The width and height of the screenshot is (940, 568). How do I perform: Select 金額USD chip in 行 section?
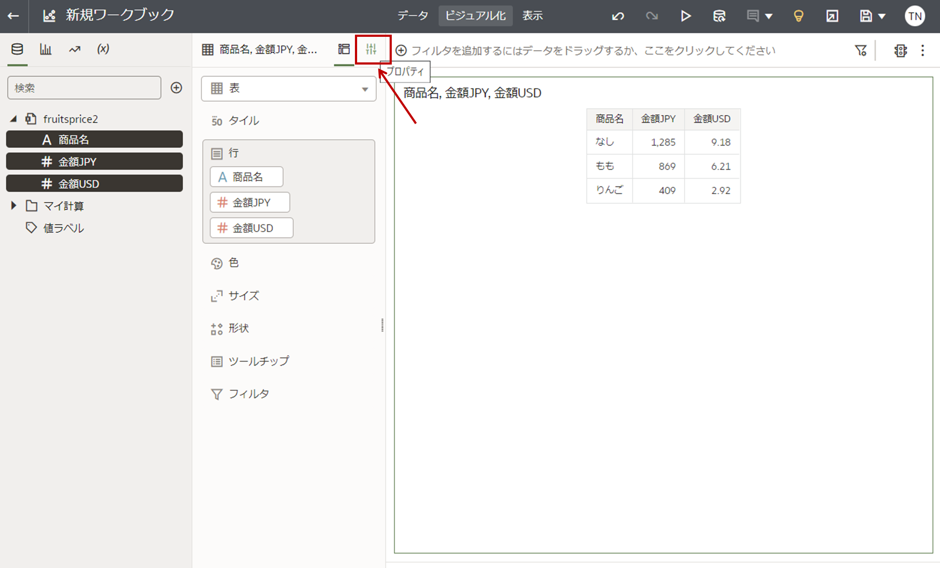click(x=251, y=228)
